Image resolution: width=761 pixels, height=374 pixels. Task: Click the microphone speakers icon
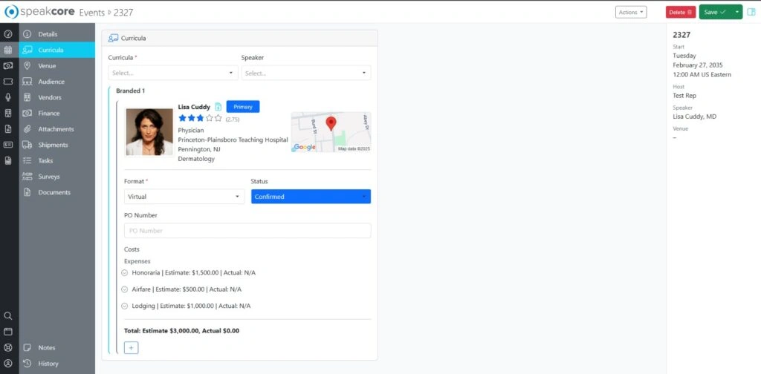tap(8, 97)
